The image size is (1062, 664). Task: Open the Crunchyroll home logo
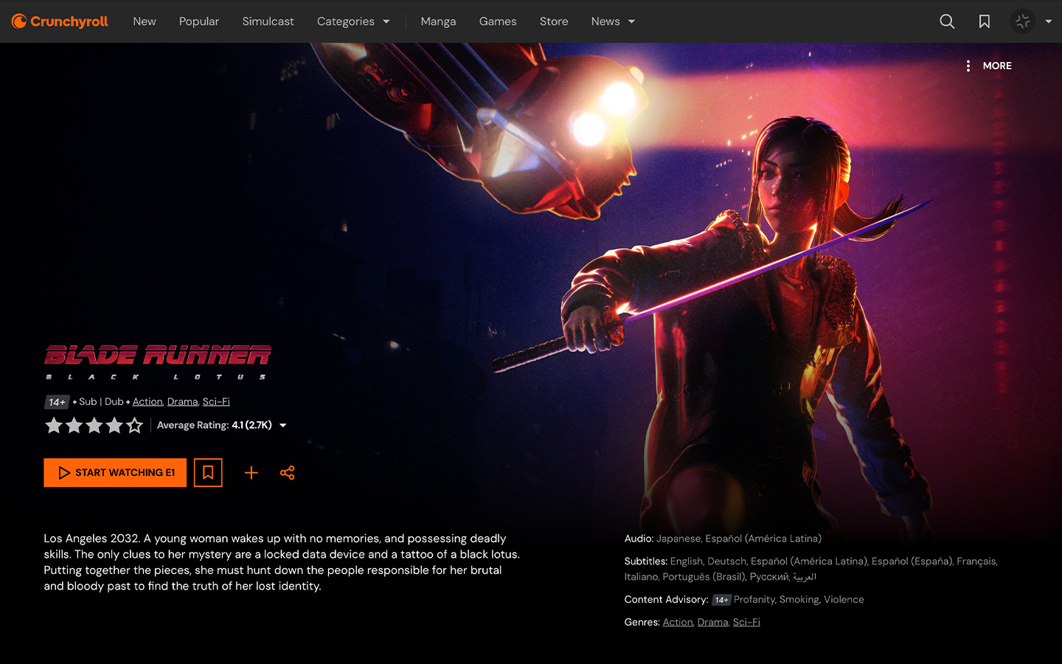pyautogui.click(x=60, y=21)
